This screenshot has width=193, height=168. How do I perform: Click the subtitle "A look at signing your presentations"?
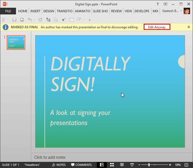80,118
